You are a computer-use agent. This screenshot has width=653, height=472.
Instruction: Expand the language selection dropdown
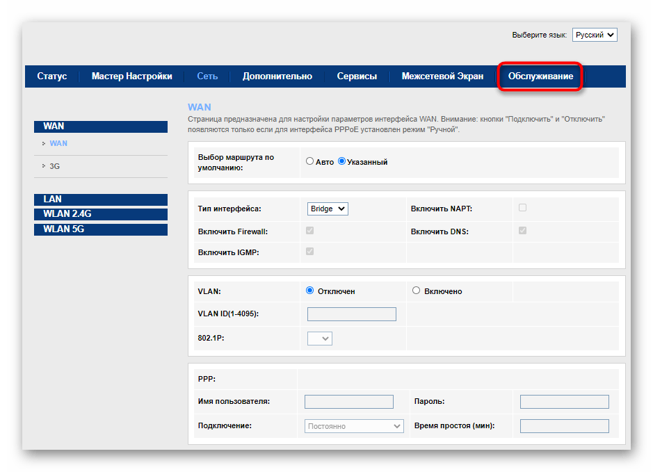(x=594, y=35)
